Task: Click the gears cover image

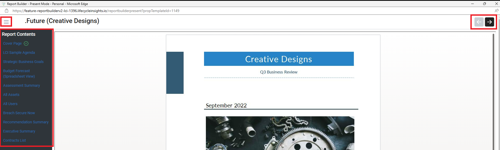Action: click(280, 133)
